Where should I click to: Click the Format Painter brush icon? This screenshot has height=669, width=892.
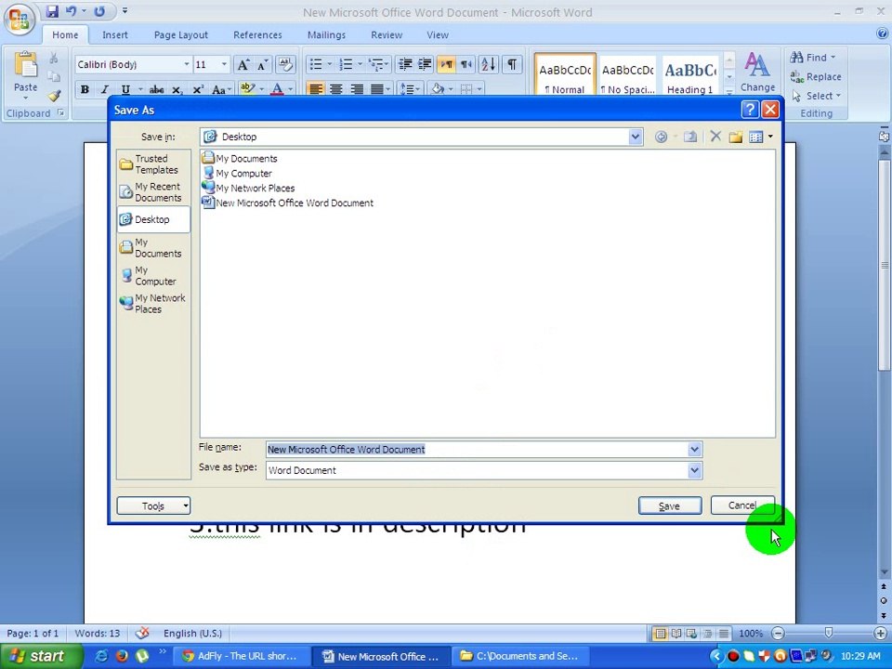[x=54, y=96]
